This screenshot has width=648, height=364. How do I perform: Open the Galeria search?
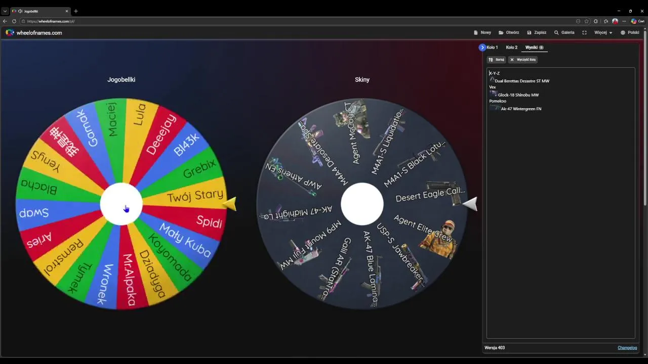pyautogui.click(x=564, y=32)
